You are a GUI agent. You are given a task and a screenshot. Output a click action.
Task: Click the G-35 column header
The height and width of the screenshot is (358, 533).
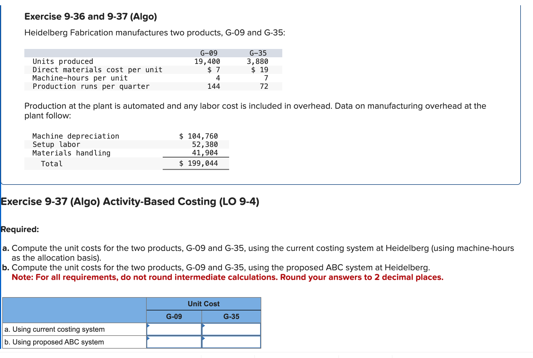click(x=232, y=317)
